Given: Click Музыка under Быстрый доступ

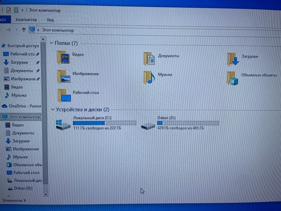Looking at the screenshot, I should pos(16,95).
